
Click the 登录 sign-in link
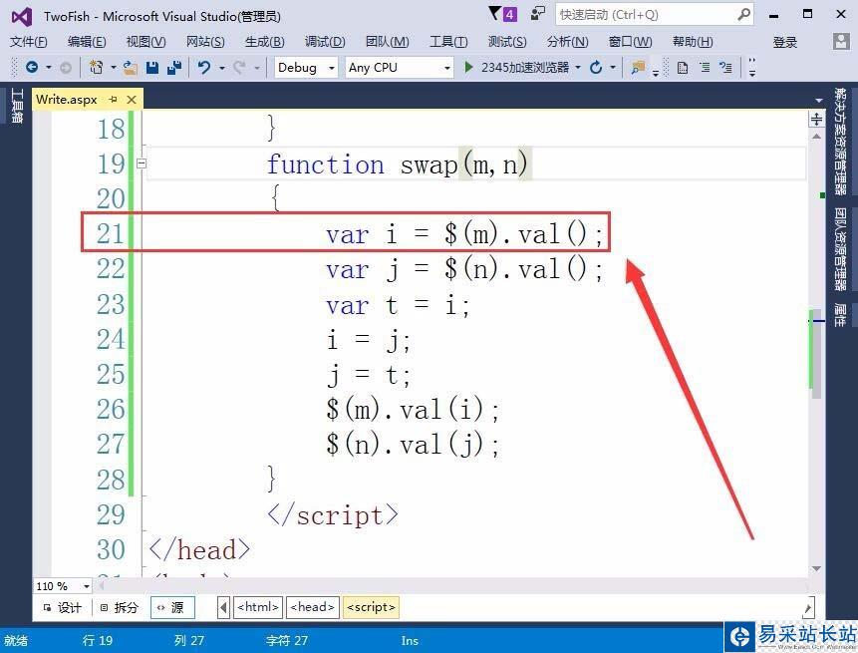[784, 42]
